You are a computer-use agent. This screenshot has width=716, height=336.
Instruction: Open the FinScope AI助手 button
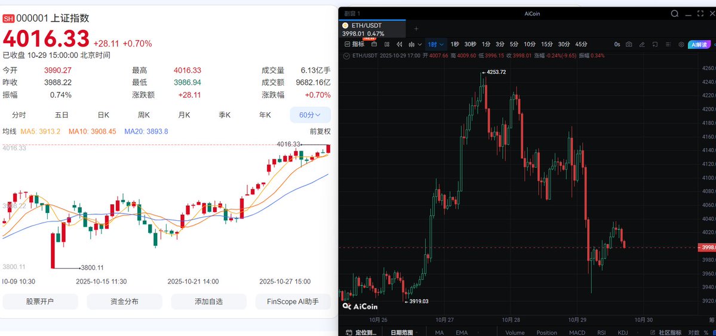293,301
